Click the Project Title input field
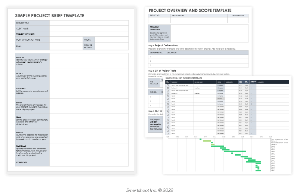 (89, 23)
